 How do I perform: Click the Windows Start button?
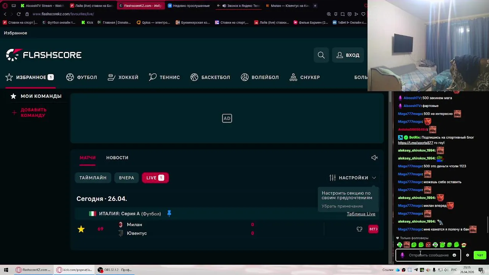6,270
